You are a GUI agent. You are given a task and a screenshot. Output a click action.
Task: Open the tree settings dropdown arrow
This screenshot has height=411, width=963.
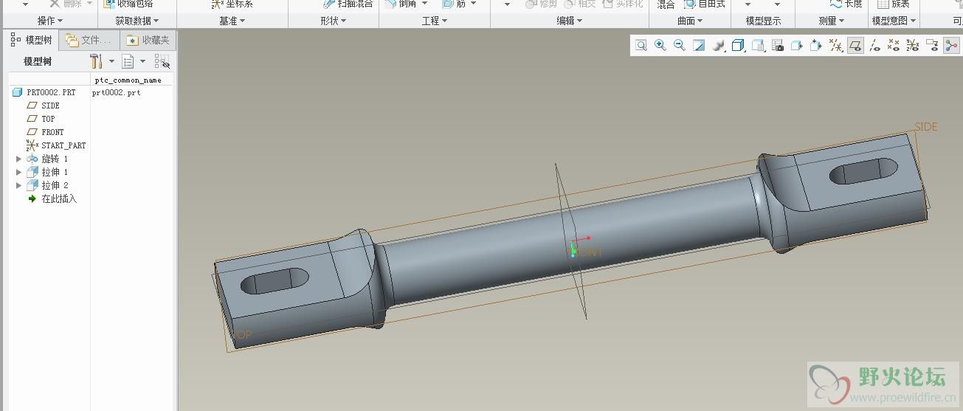111,61
